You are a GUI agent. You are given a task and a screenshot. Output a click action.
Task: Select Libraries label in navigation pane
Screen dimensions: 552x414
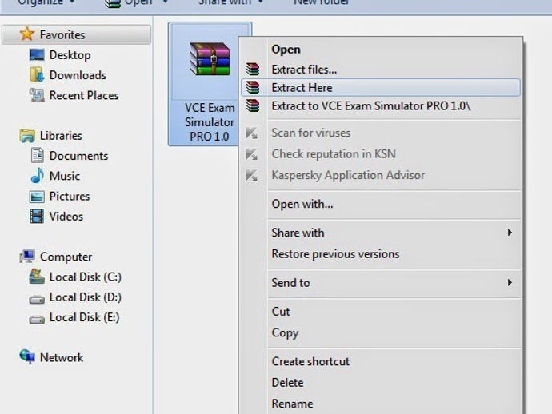coord(61,136)
